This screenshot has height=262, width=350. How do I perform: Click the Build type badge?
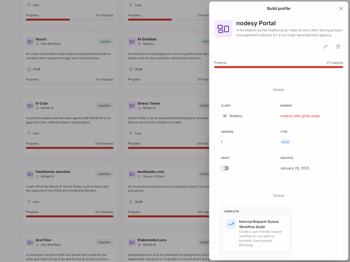[285, 142]
